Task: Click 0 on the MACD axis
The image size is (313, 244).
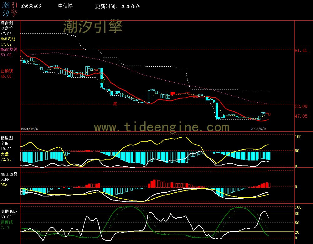Action: pos(296,187)
